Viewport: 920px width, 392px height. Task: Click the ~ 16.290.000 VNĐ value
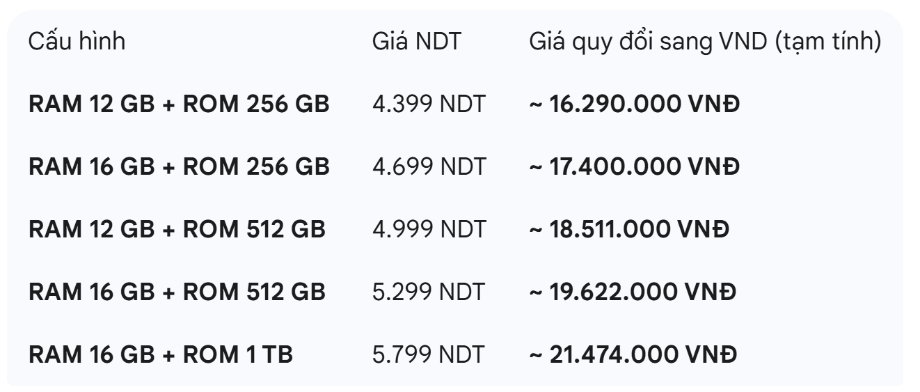click(x=634, y=104)
